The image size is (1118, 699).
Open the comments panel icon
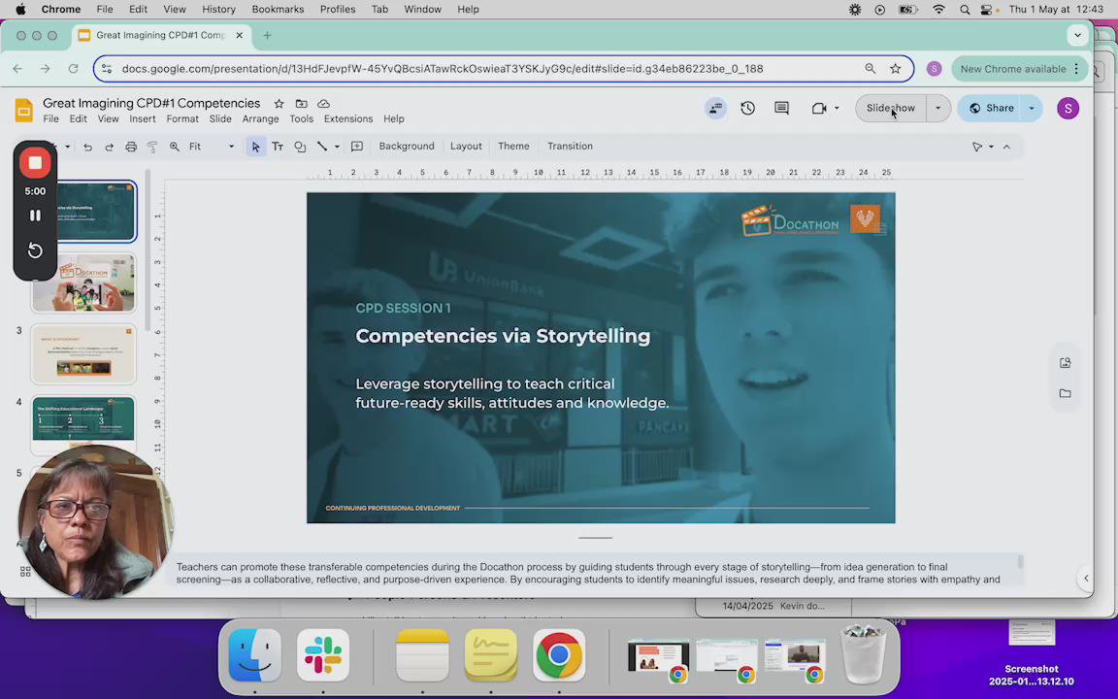pos(781,108)
